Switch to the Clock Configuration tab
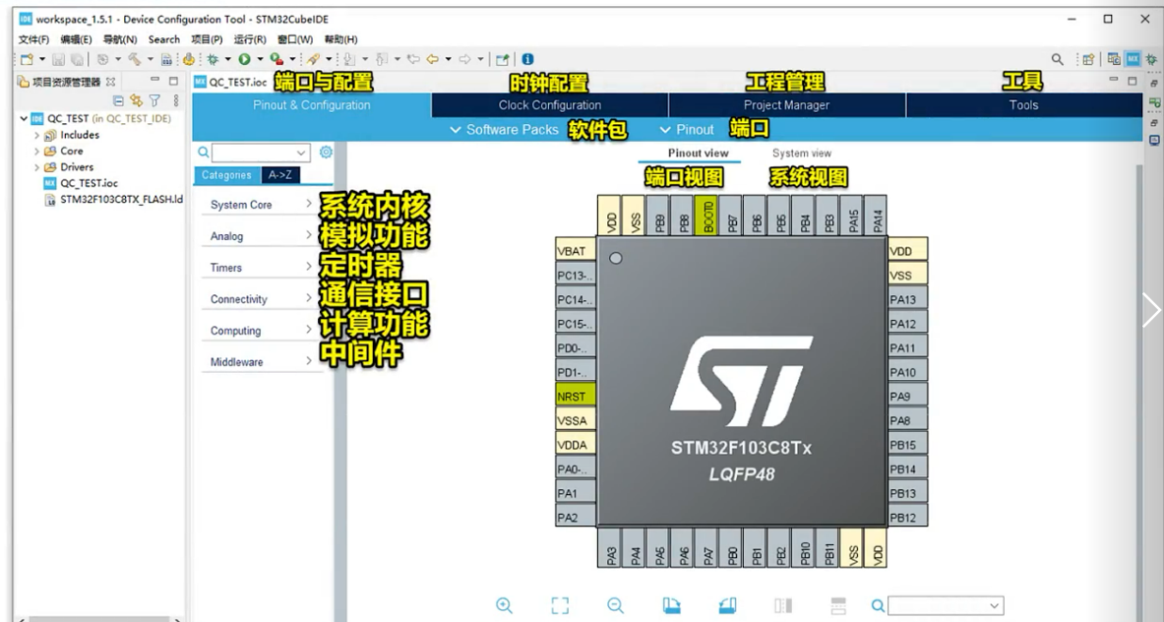This screenshot has width=1164, height=622. pos(549,105)
